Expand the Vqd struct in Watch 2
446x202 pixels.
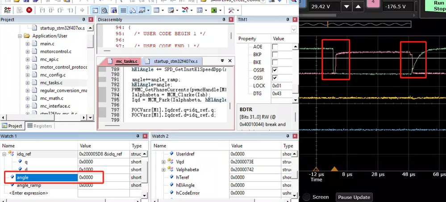click(x=163, y=162)
